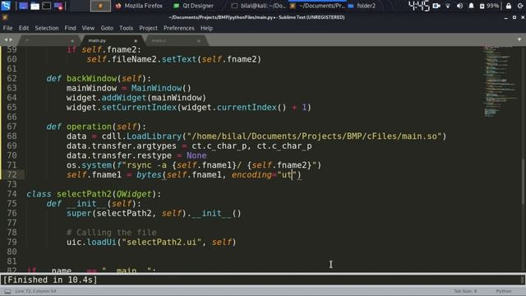Click the blue desktop icon in the panel

coord(23,6)
